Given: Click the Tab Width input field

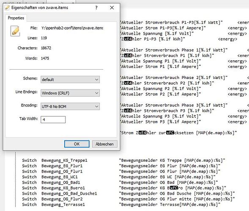Looking at the screenshot, I should [x=53, y=119].
